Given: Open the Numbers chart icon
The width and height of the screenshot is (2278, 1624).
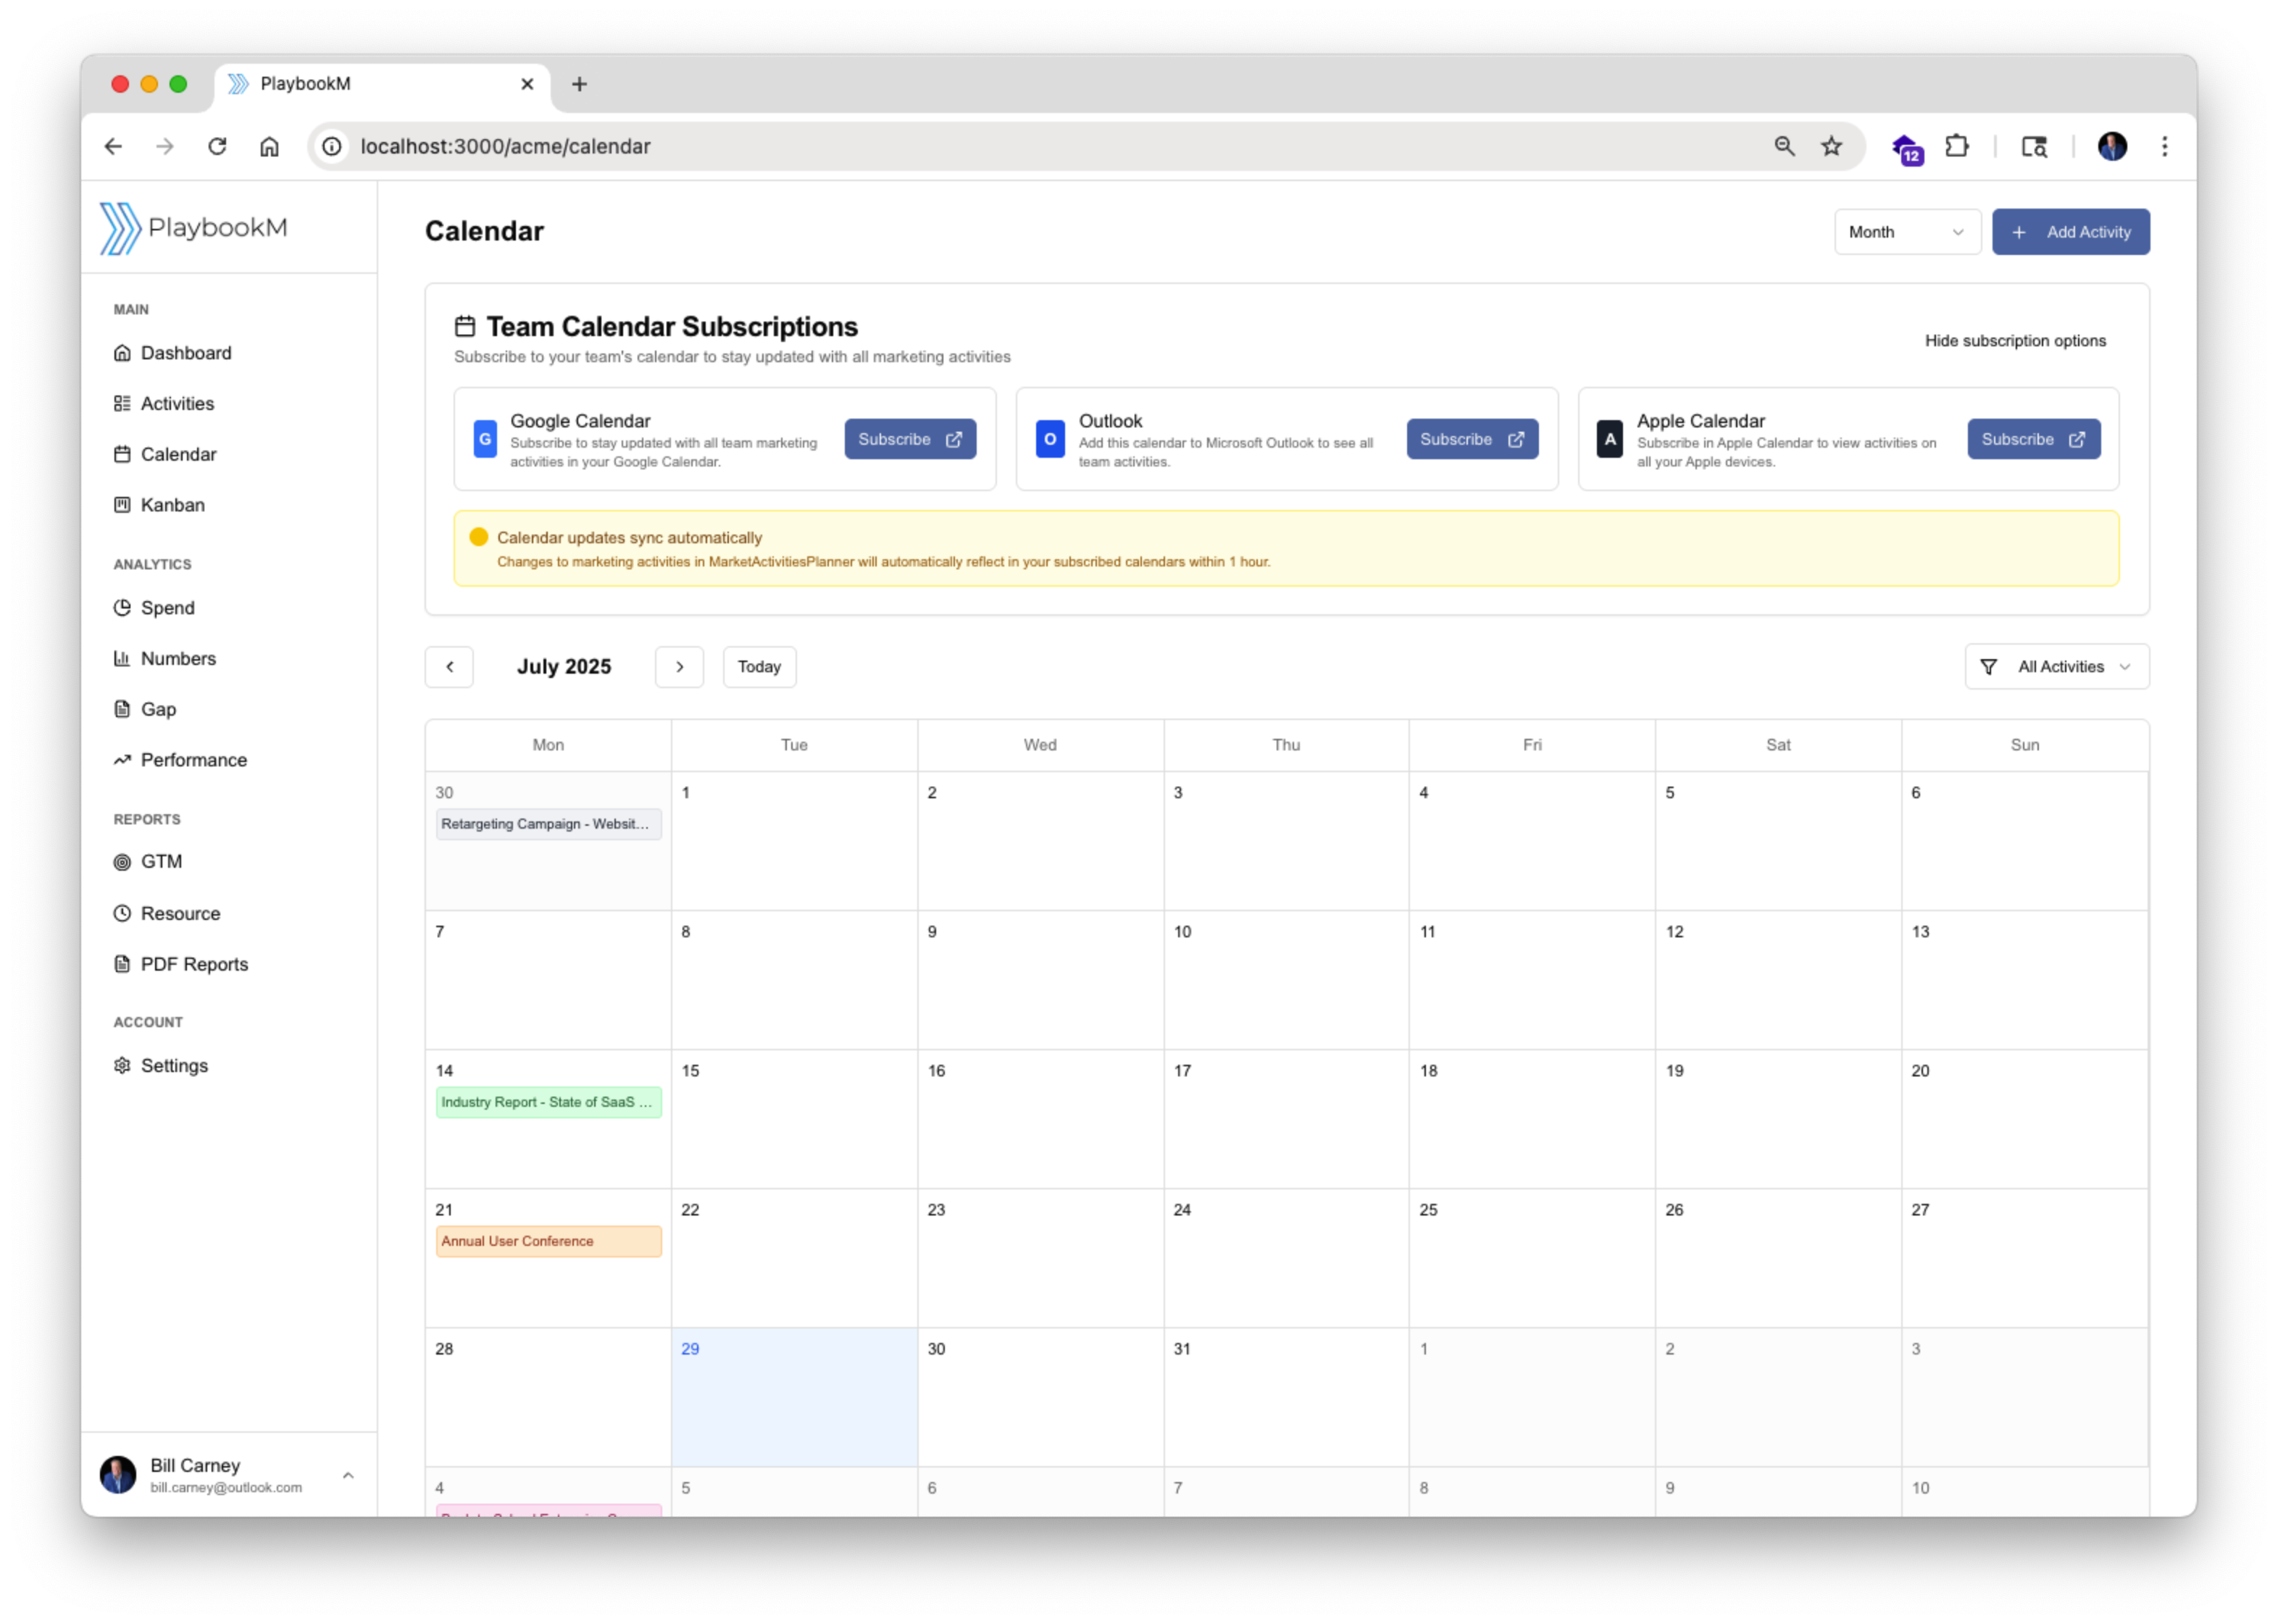Looking at the screenshot, I should [123, 658].
